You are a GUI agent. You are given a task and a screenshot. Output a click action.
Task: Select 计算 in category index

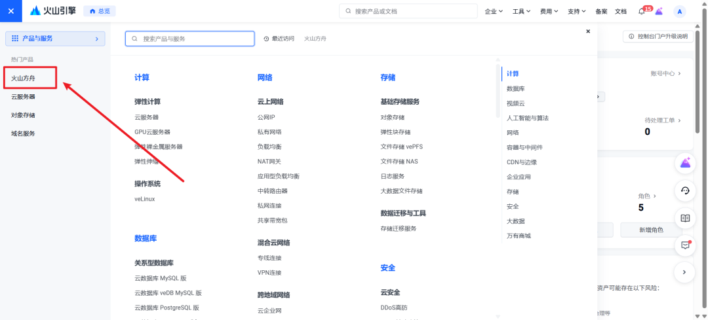point(513,73)
